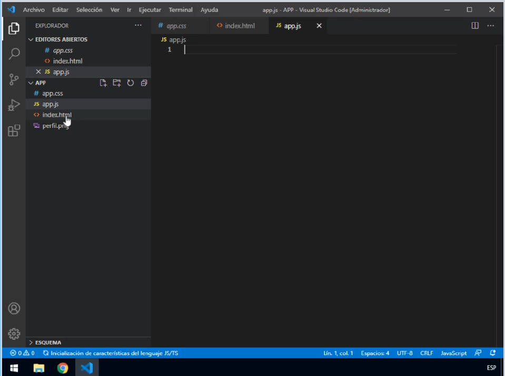Open the feedback icon in status bar

pos(478,353)
